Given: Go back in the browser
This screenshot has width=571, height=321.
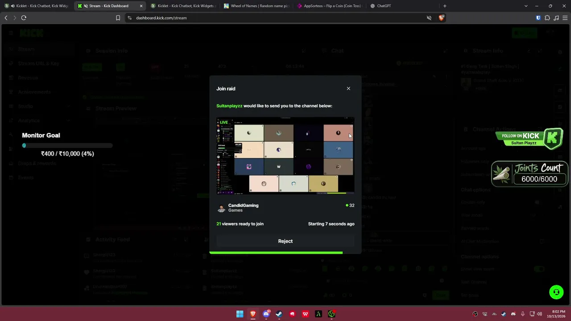Looking at the screenshot, I should coord(6,18).
